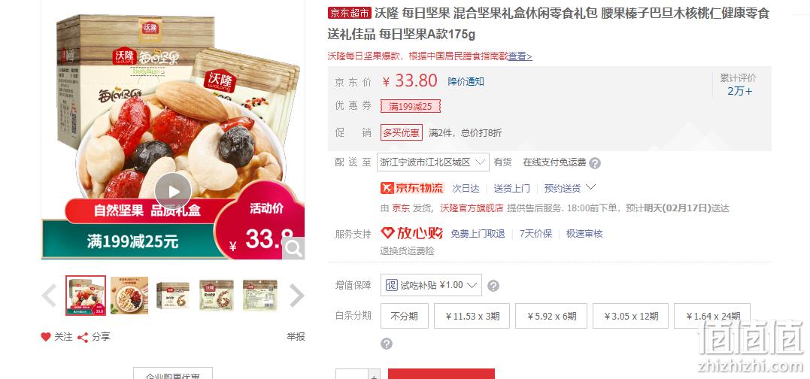Choose ¥3.05 x 12期 installment
810x379 pixels.
point(631,316)
